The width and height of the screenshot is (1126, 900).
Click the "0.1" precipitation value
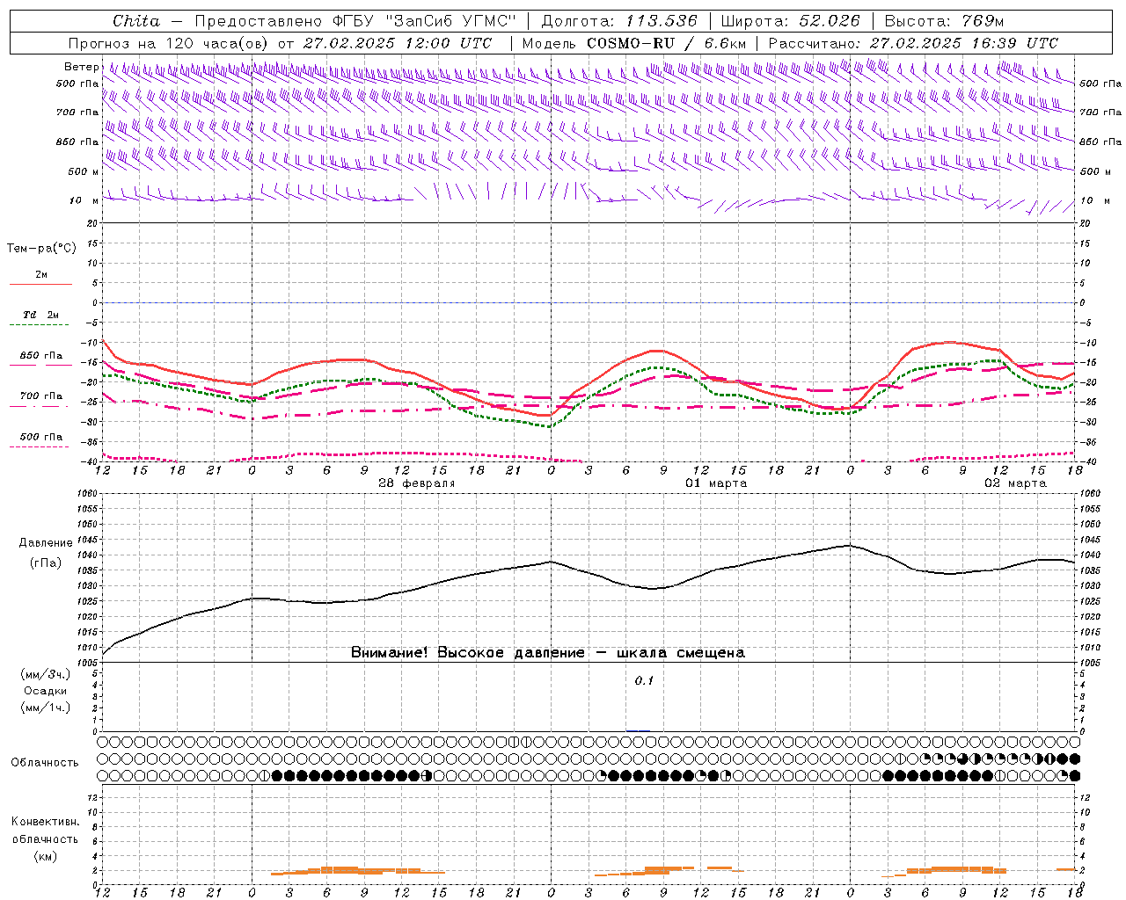[x=645, y=680]
